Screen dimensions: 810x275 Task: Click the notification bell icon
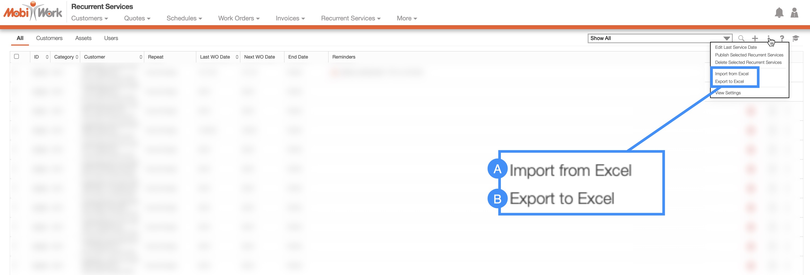pos(779,13)
